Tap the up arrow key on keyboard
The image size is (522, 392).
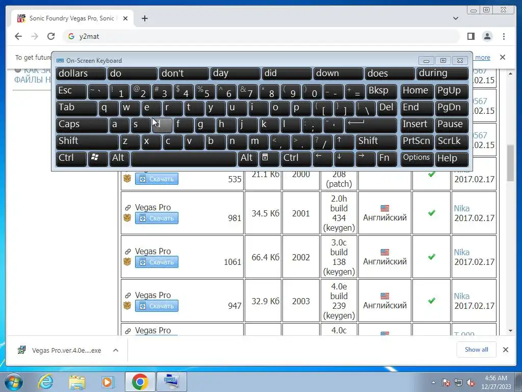click(343, 142)
